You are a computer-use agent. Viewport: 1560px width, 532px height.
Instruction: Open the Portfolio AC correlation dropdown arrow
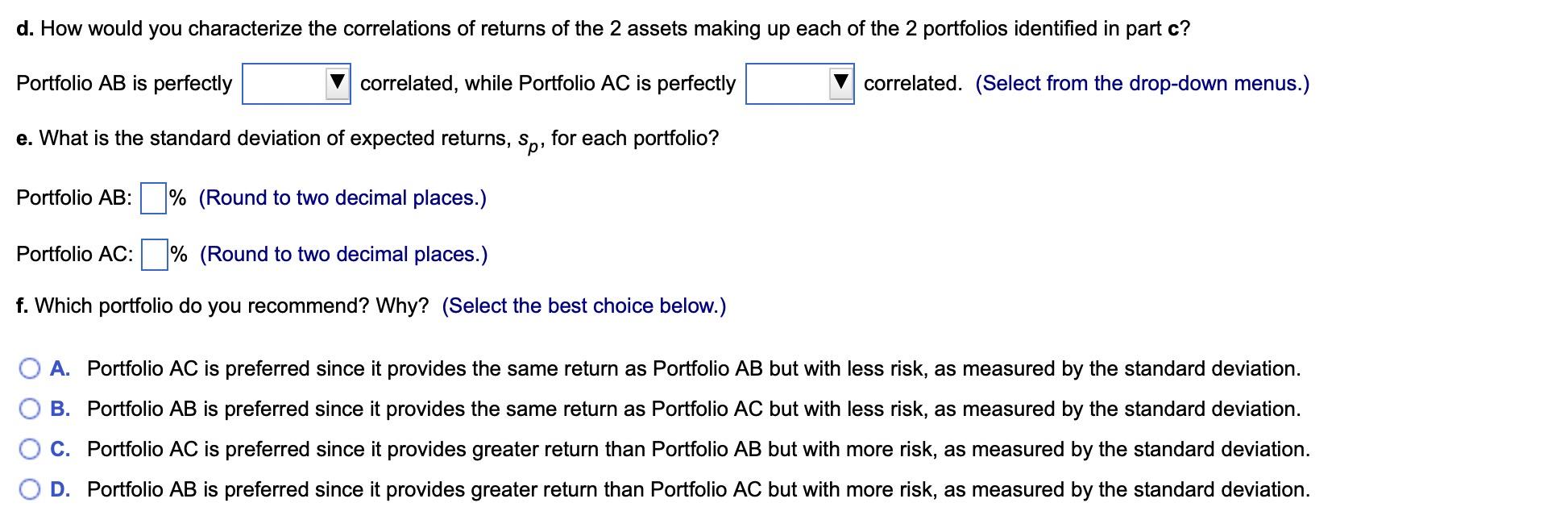tap(840, 83)
